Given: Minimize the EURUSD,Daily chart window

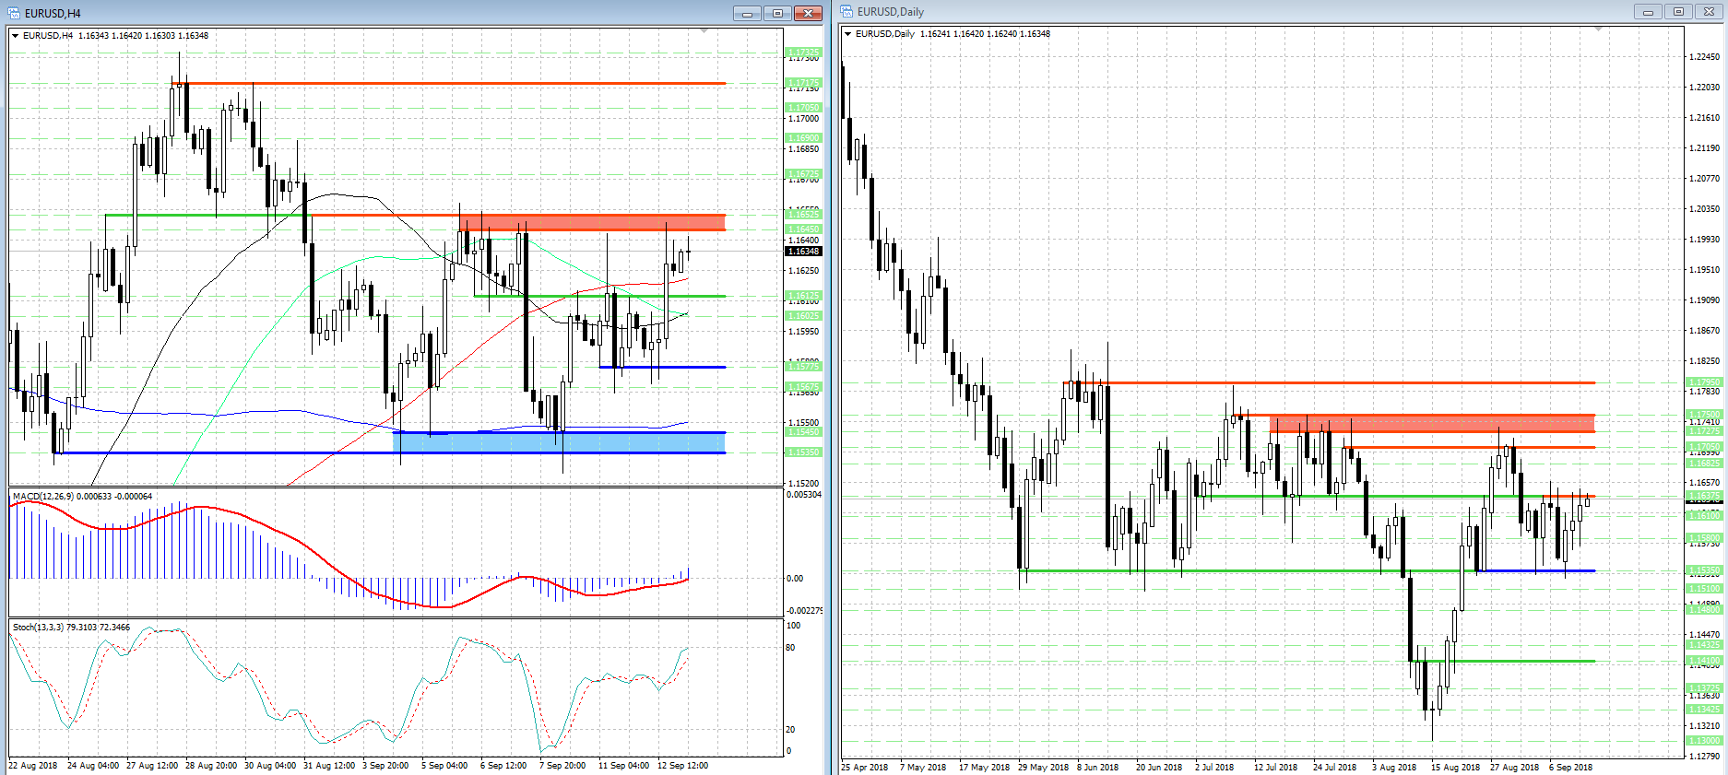Looking at the screenshot, I should [x=1648, y=12].
